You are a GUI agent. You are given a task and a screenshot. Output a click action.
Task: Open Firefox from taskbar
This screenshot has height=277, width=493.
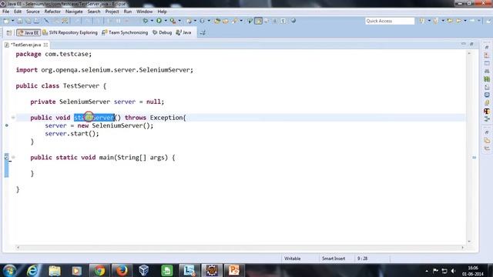(122, 270)
